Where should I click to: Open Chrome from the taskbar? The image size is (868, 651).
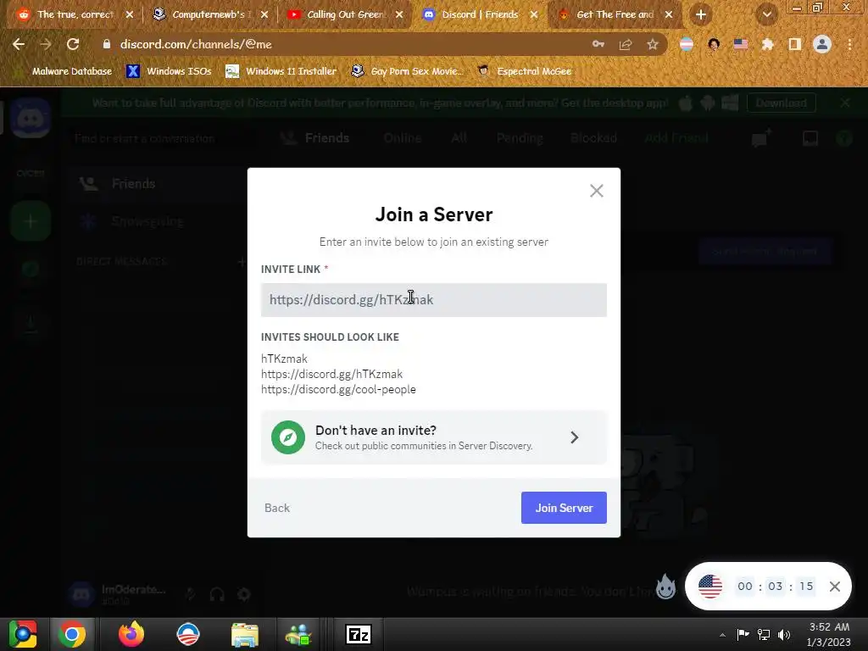click(x=72, y=634)
